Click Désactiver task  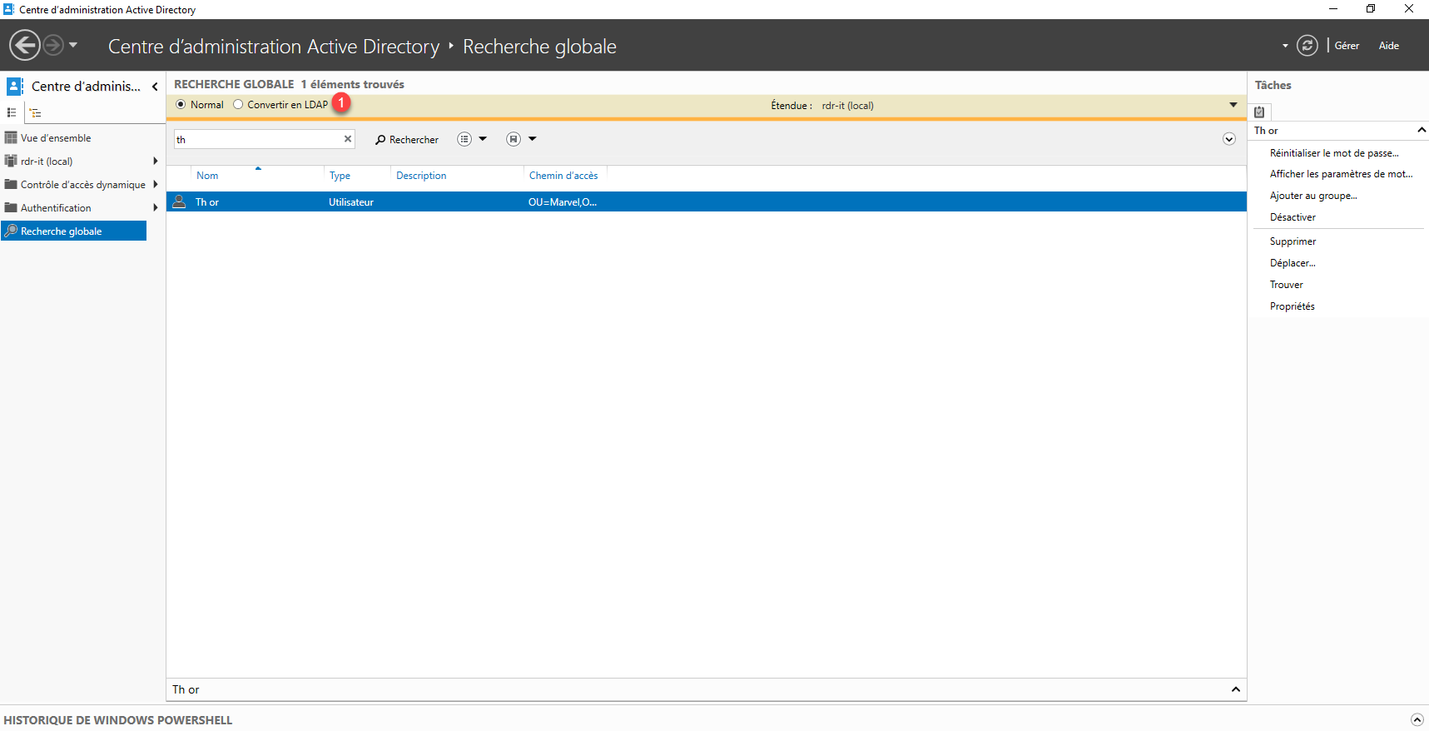click(1293, 217)
